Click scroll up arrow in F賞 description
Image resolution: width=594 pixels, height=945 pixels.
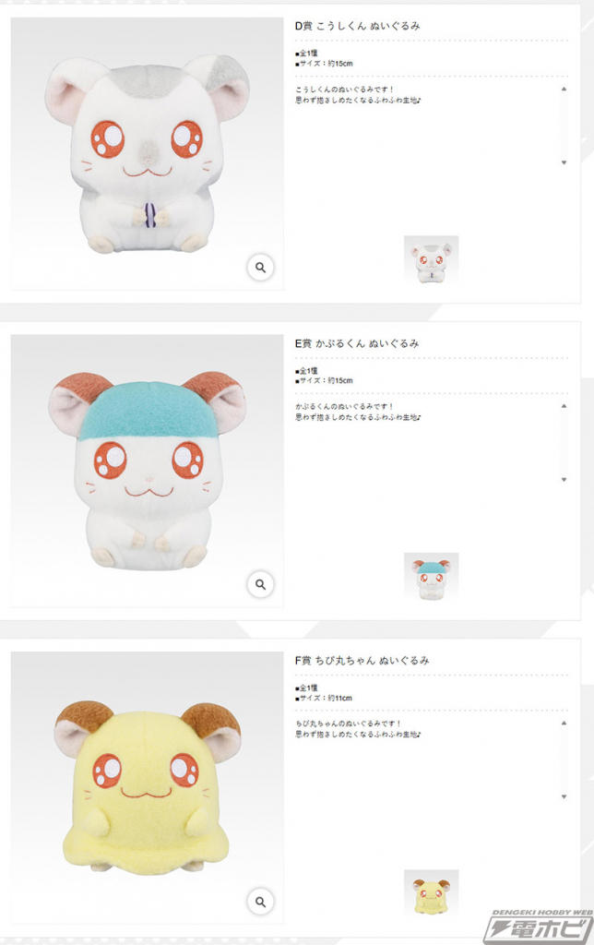tap(564, 724)
